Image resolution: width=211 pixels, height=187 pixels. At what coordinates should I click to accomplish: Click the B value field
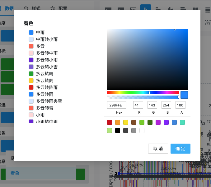pyautogui.click(x=166, y=105)
